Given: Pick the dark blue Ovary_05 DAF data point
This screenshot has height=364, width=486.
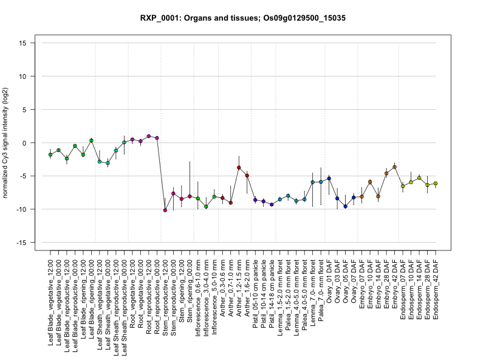Looking at the screenshot, I should click(346, 206).
